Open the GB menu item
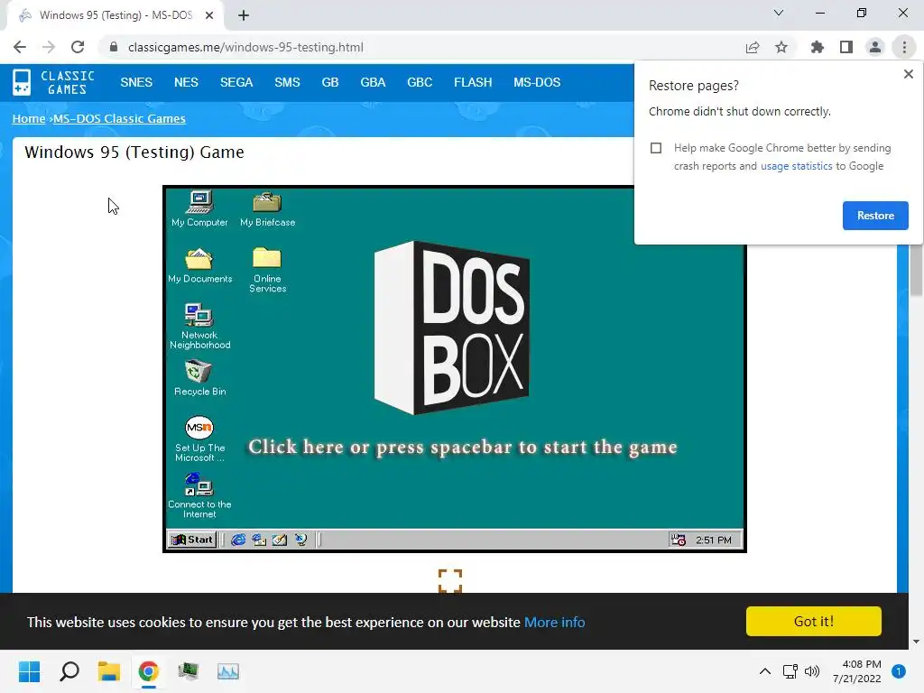 coord(330,82)
